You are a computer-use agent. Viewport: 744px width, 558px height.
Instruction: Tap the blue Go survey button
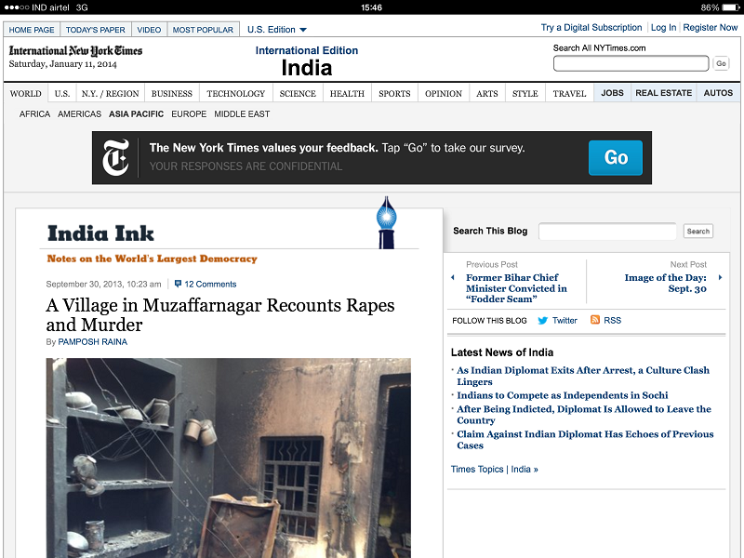(616, 157)
